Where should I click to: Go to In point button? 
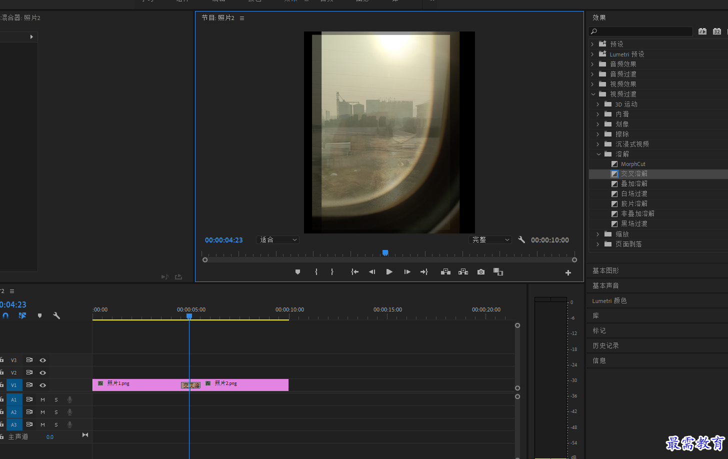pos(354,272)
